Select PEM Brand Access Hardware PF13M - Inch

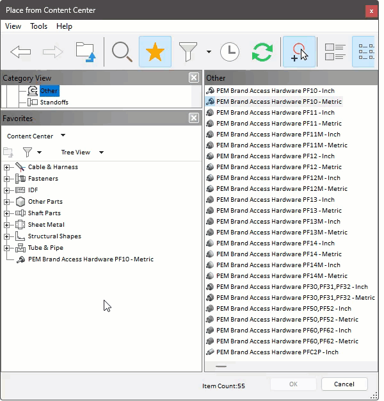278,222
